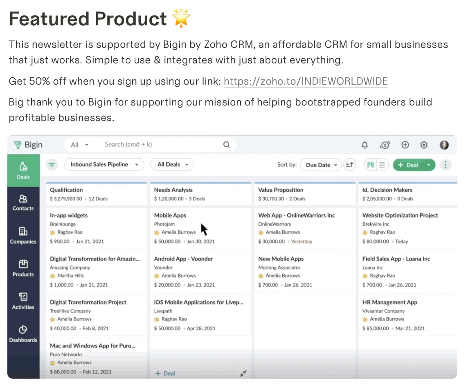The height and width of the screenshot is (386, 468).
Task: Click Martha Hills owner name
Action: [x=70, y=276]
